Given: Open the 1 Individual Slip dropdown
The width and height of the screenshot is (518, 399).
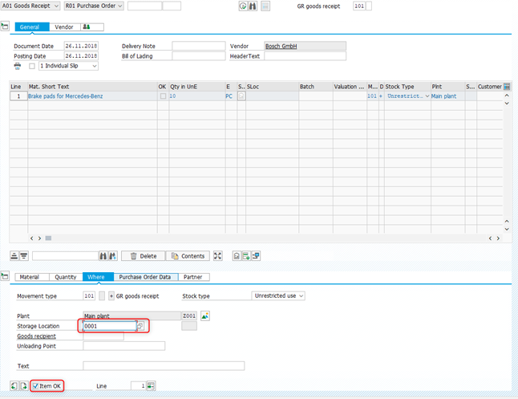Looking at the screenshot, I should pos(68,66).
